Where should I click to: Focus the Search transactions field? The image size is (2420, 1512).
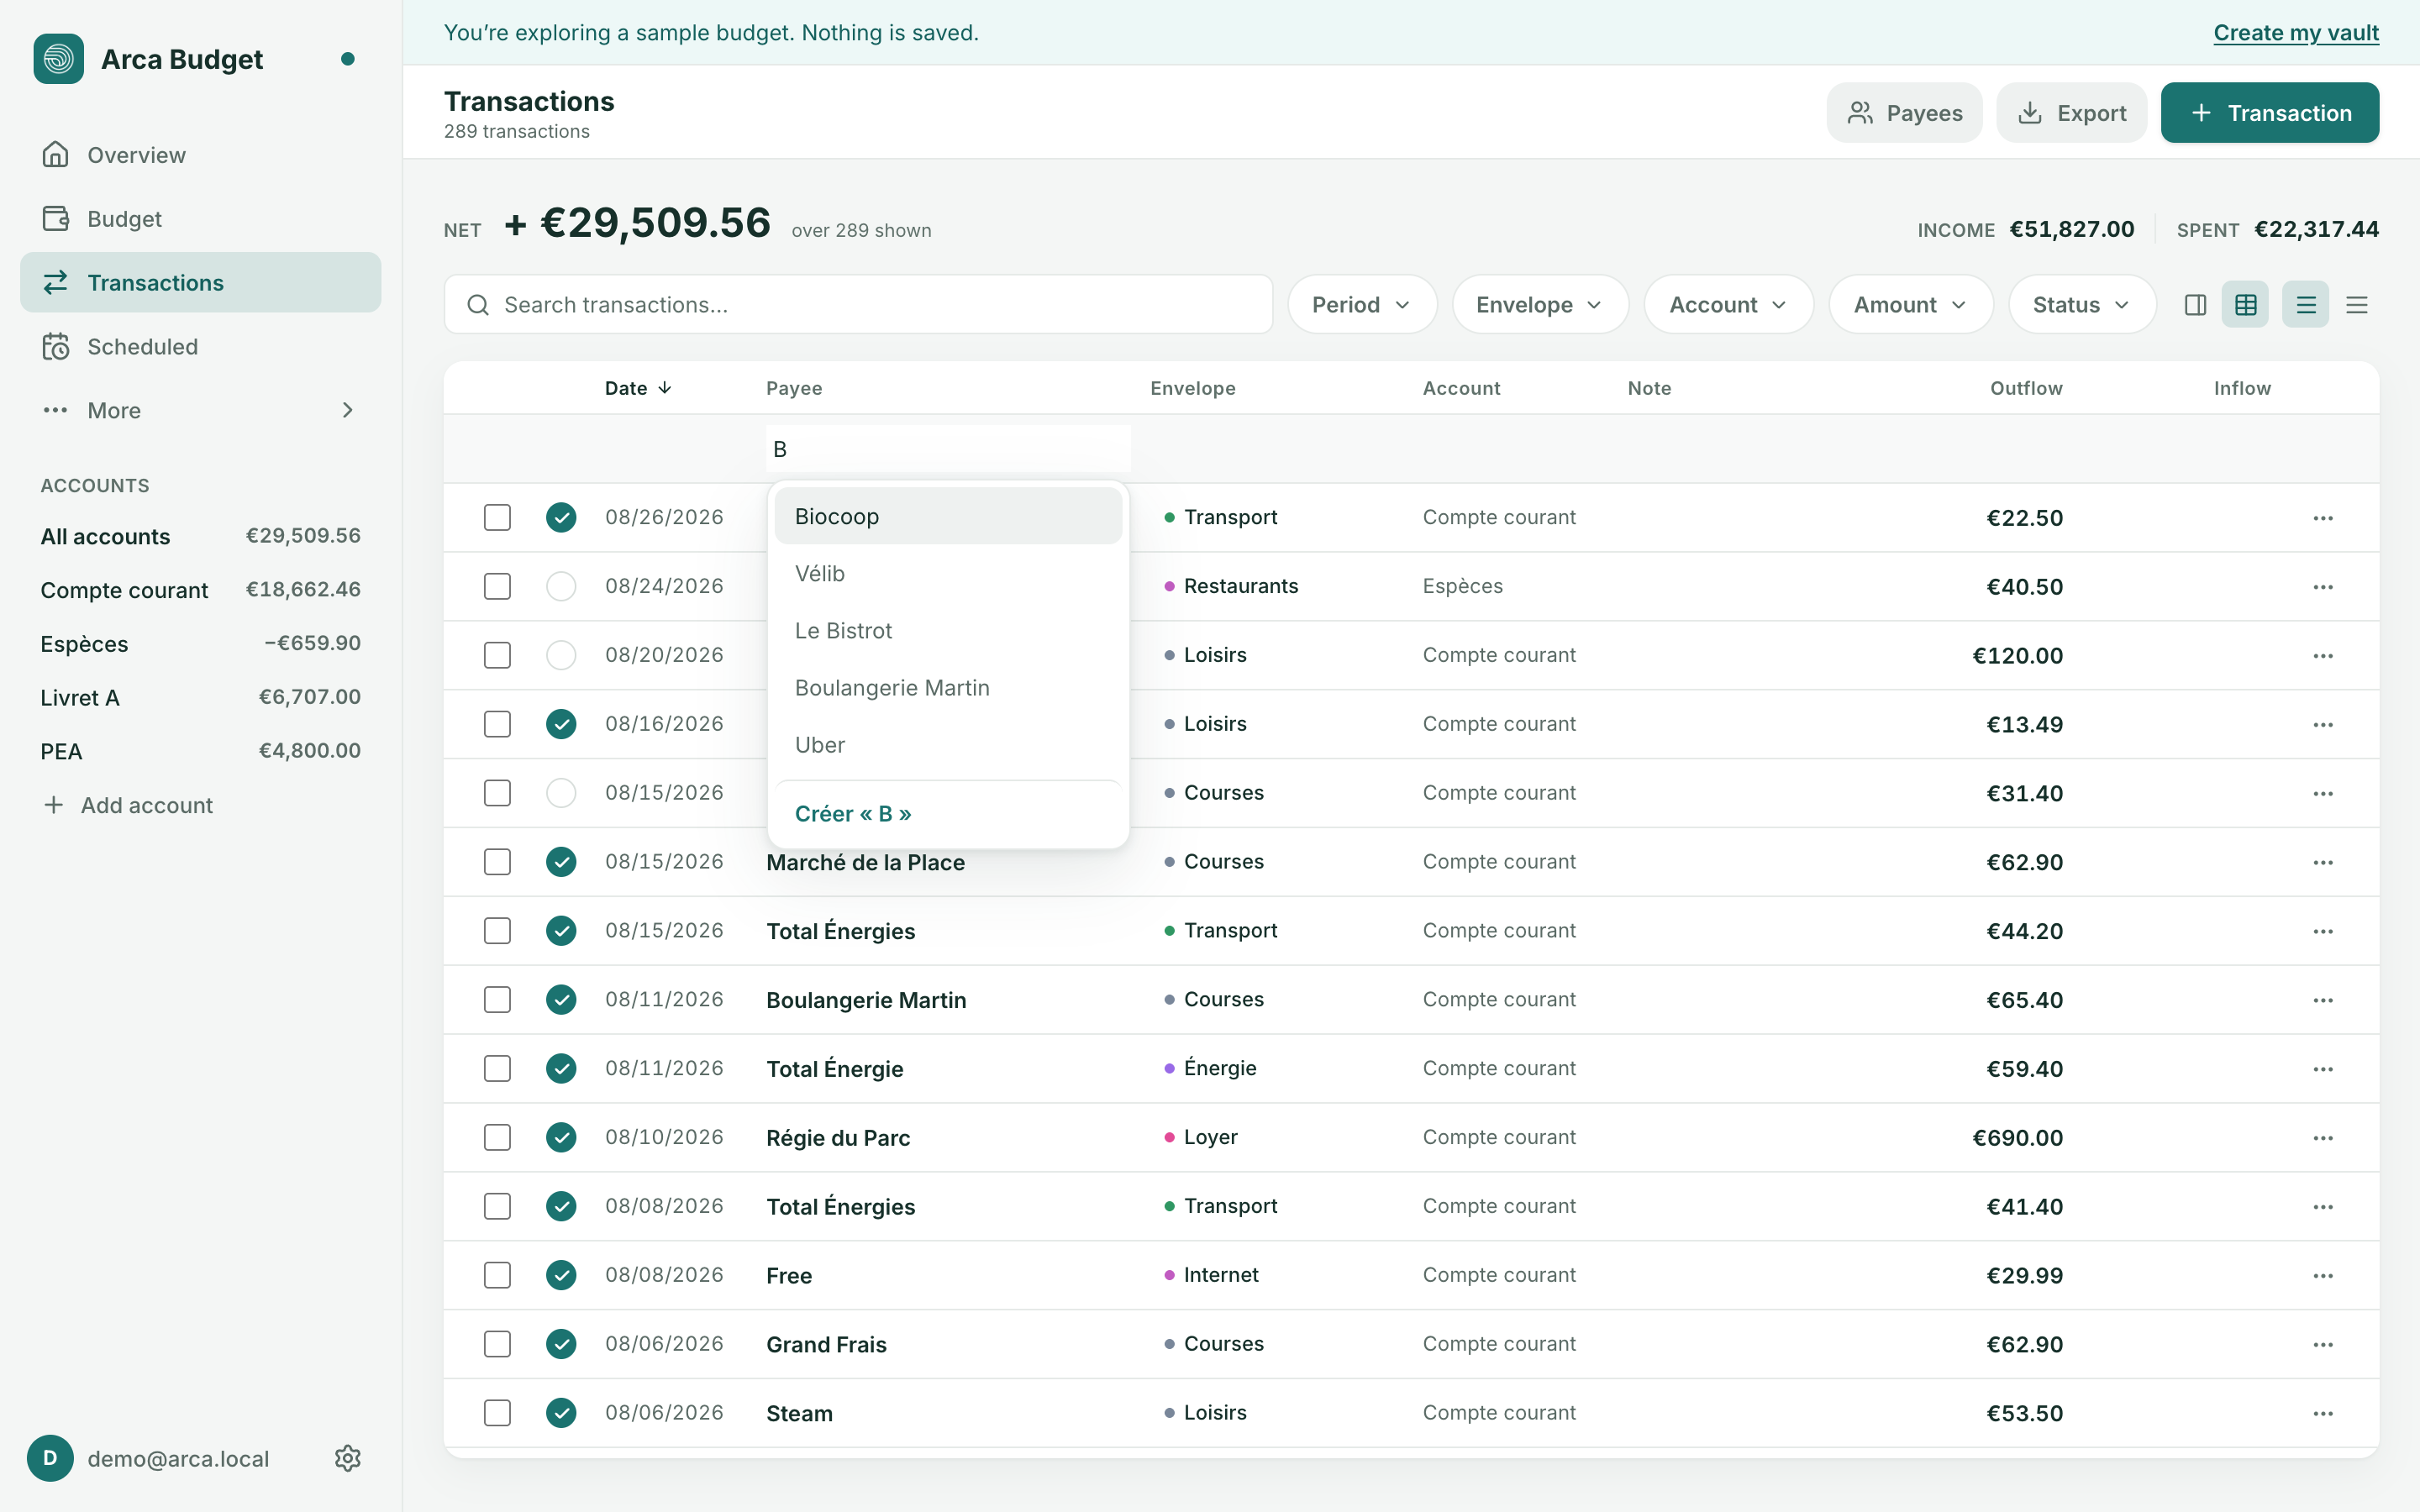858,305
